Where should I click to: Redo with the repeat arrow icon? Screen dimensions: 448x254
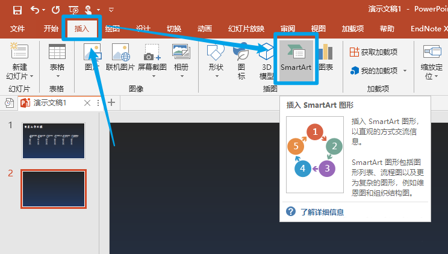point(56,10)
